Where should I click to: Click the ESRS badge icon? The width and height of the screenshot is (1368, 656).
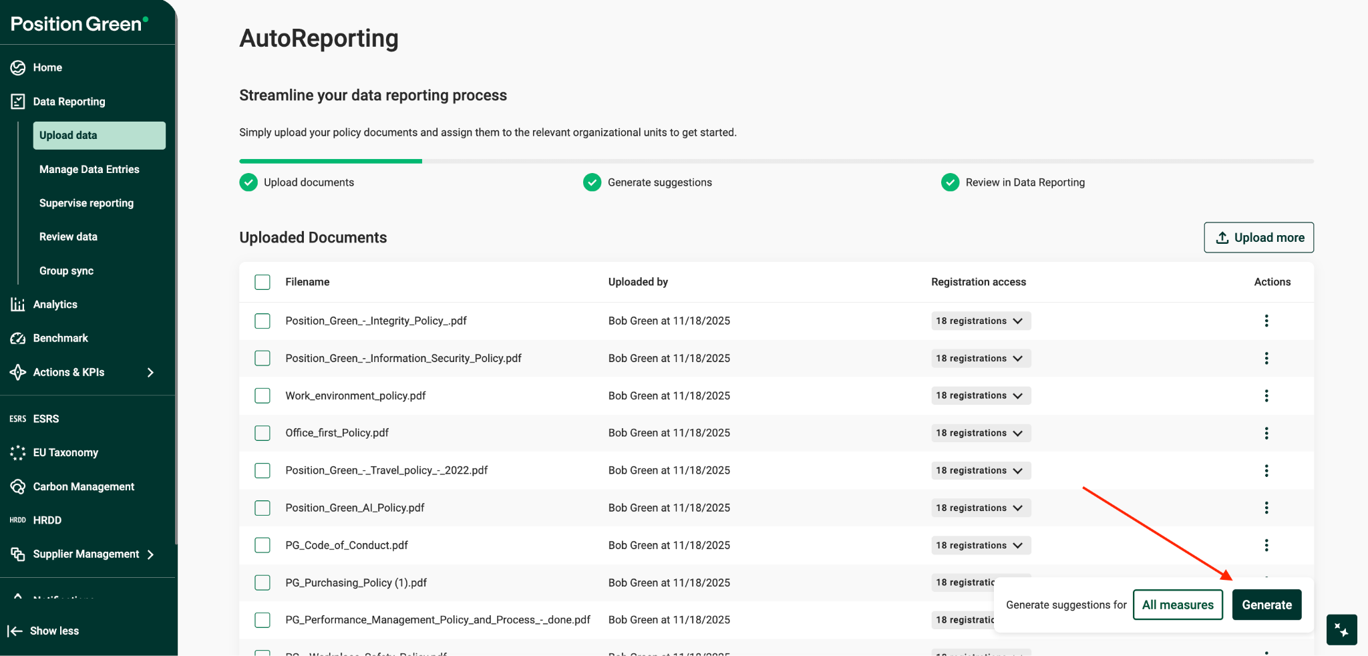[x=18, y=419]
